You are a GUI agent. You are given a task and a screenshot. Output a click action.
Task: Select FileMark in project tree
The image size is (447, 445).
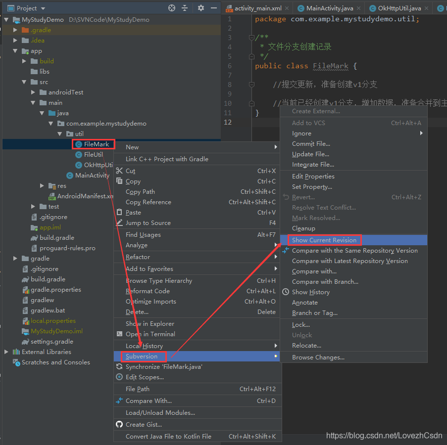tap(97, 144)
